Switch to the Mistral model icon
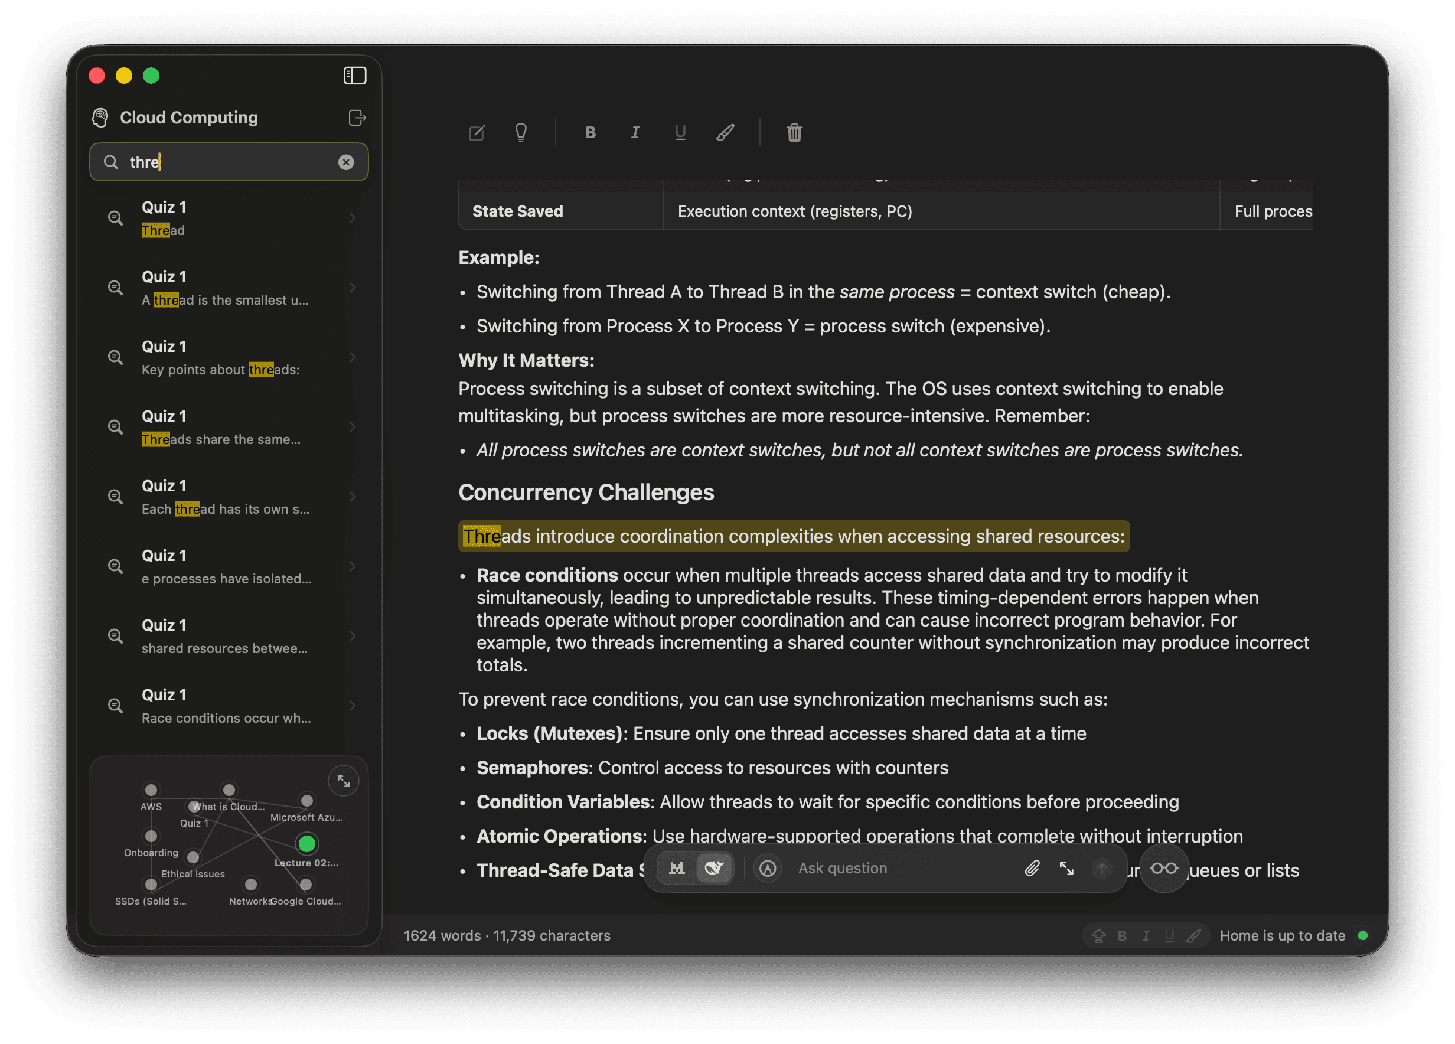 [x=677, y=868]
